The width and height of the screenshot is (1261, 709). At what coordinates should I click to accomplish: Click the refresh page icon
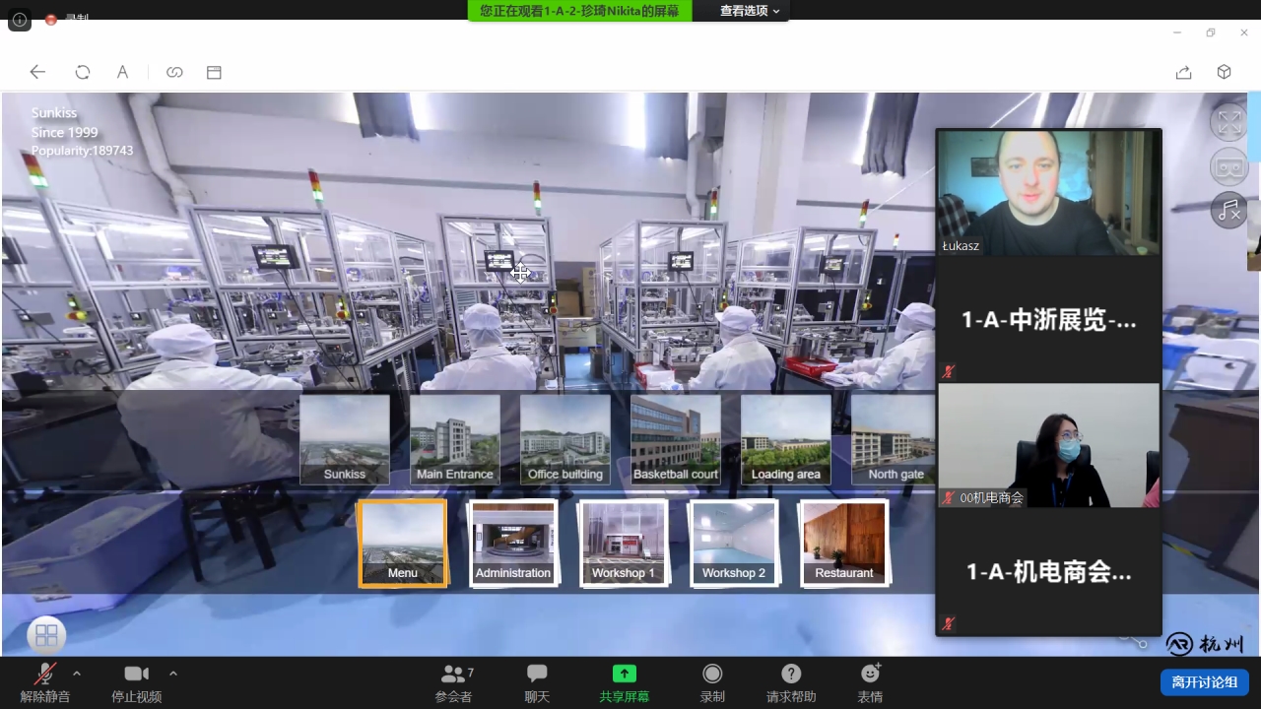[x=83, y=72]
